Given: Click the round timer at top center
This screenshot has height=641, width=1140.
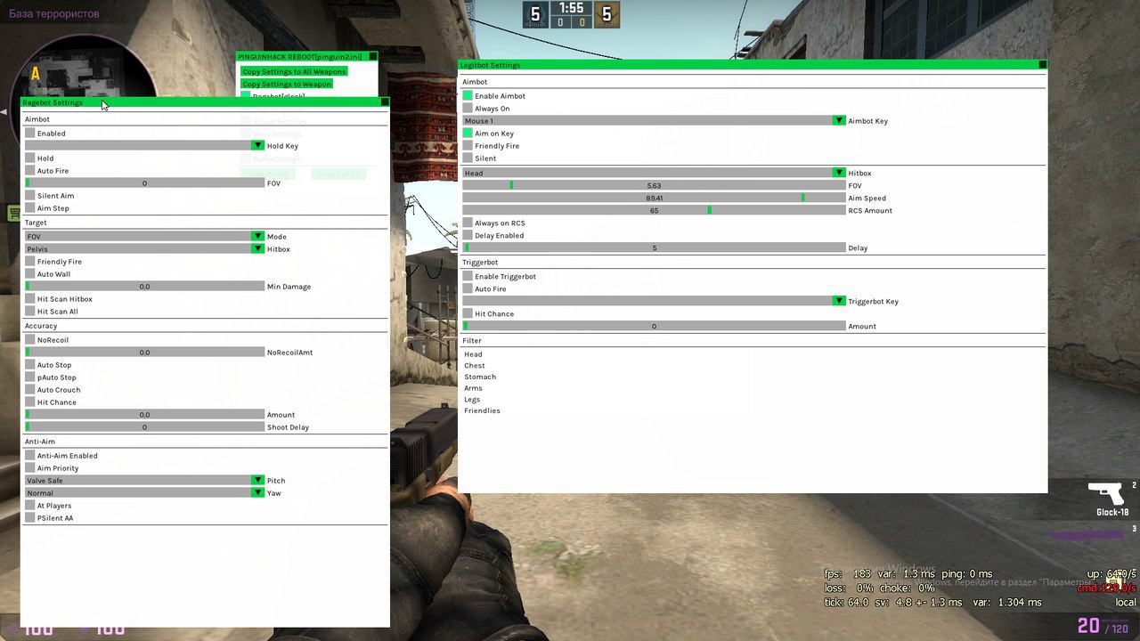Looking at the screenshot, I should tap(571, 9).
